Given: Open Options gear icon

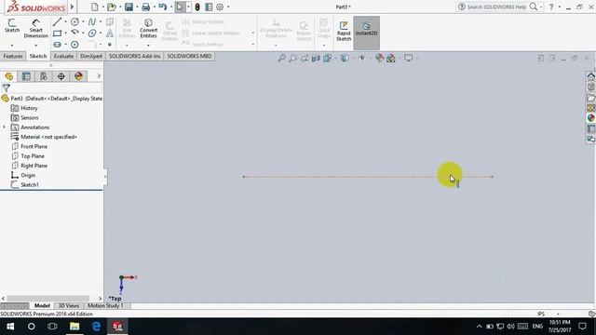Looking at the screenshot, I should point(220,7).
